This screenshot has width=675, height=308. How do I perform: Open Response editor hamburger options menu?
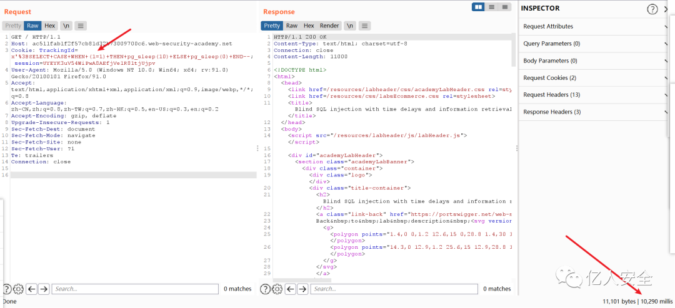point(364,26)
